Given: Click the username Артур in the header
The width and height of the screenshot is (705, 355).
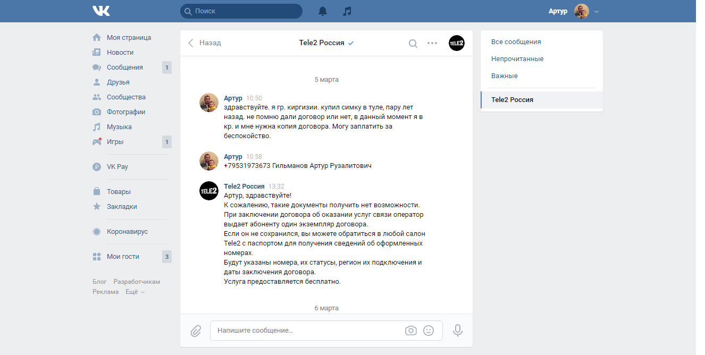Looking at the screenshot, I should (x=558, y=11).
